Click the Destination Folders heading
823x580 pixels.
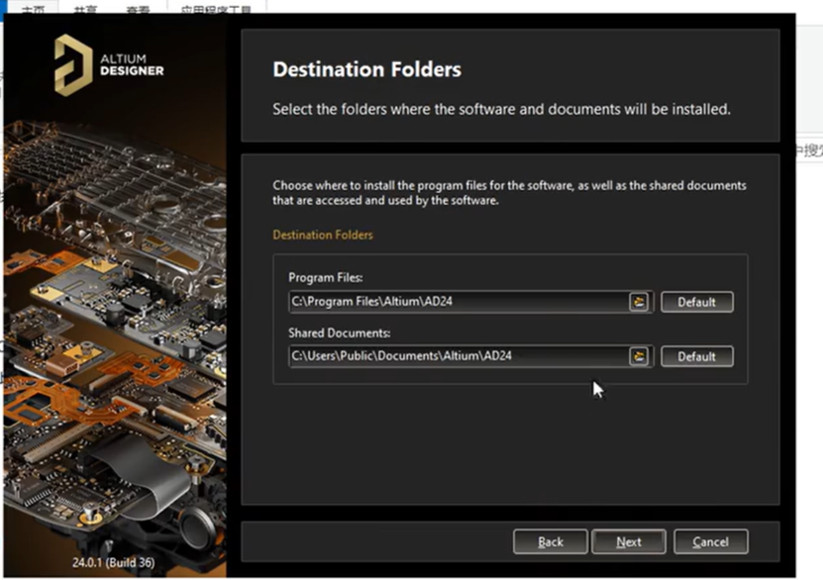point(366,69)
